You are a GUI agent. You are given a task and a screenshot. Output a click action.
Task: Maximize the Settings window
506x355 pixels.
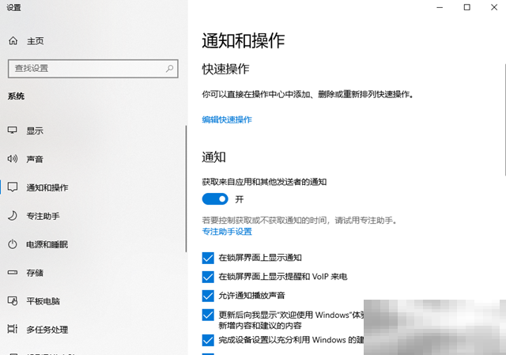click(x=467, y=7)
